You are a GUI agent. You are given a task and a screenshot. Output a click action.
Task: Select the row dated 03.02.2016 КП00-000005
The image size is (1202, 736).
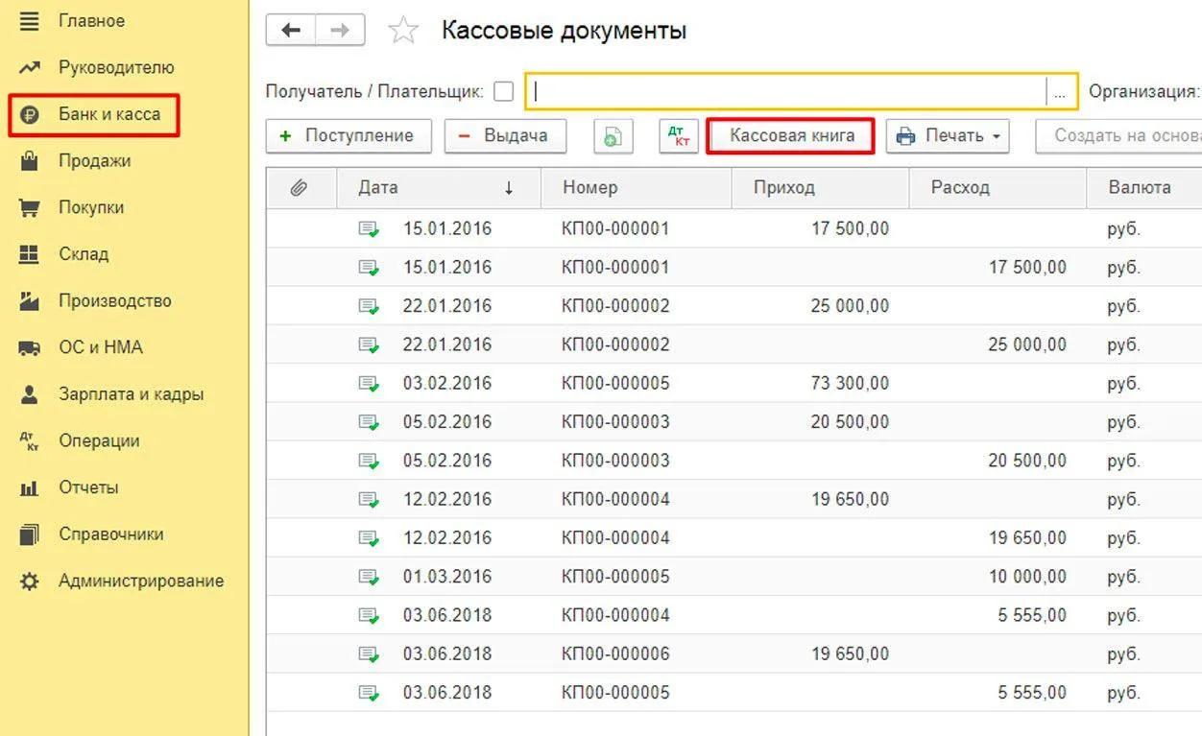click(x=733, y=384)
